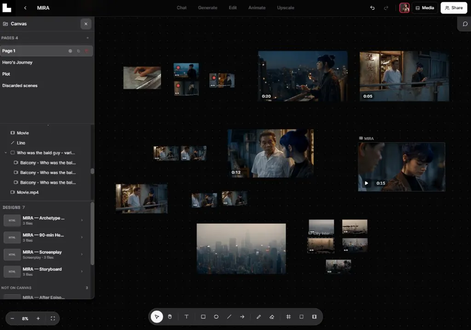Play the MIRA 0:15 video
471x330 pixels.
click(x=366, y=183)
